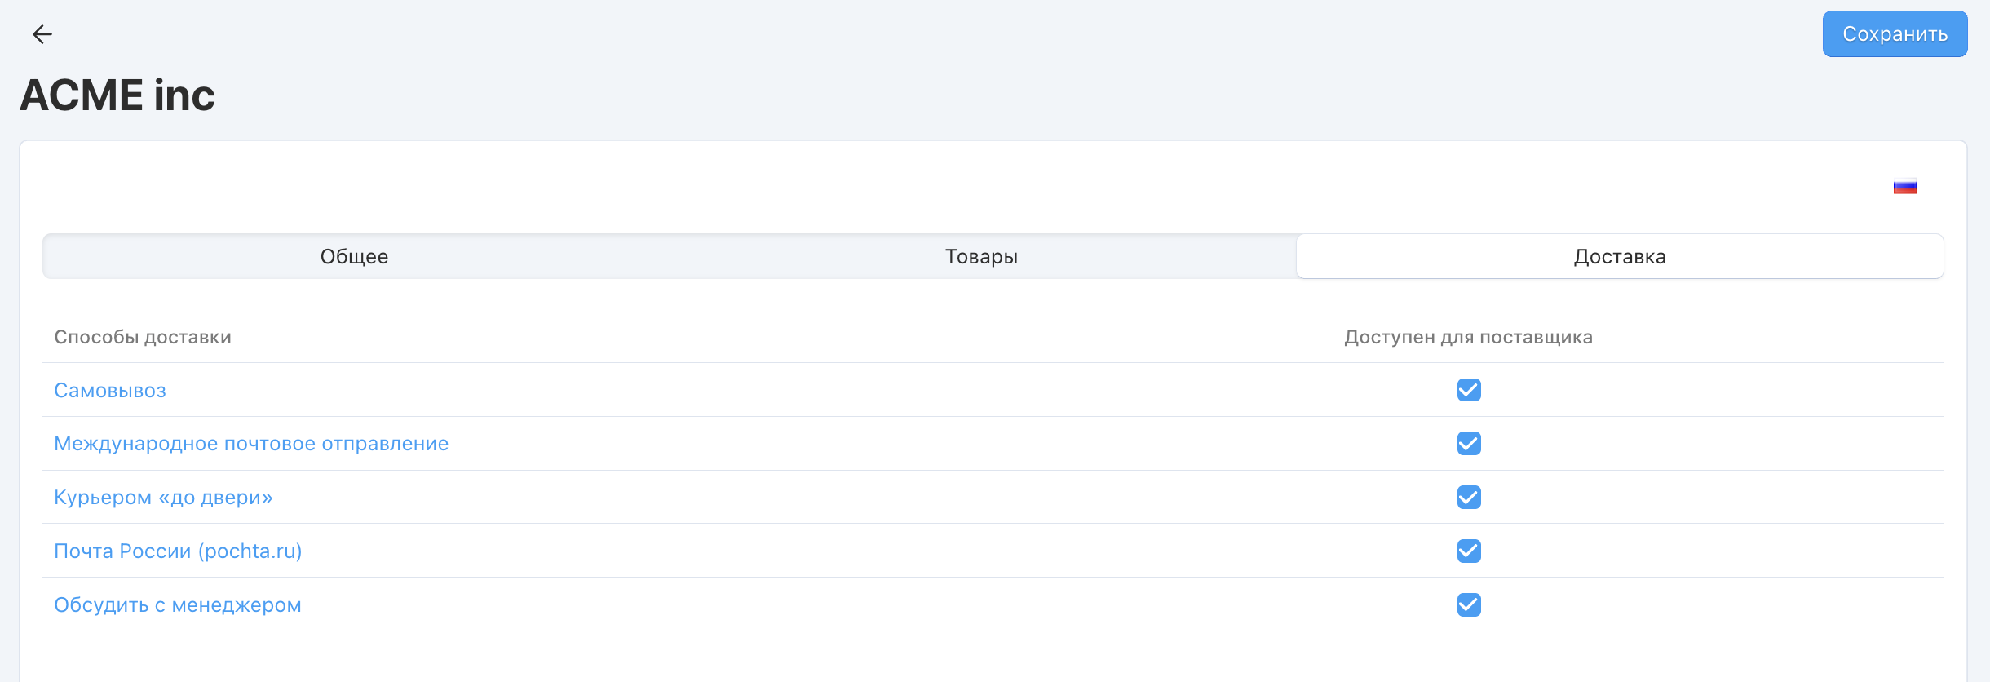
Task: Click the ACME inc page title
Action: (117, 95)
